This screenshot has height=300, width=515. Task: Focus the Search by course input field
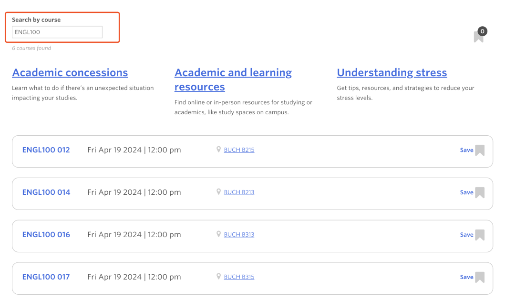point(57,32)
